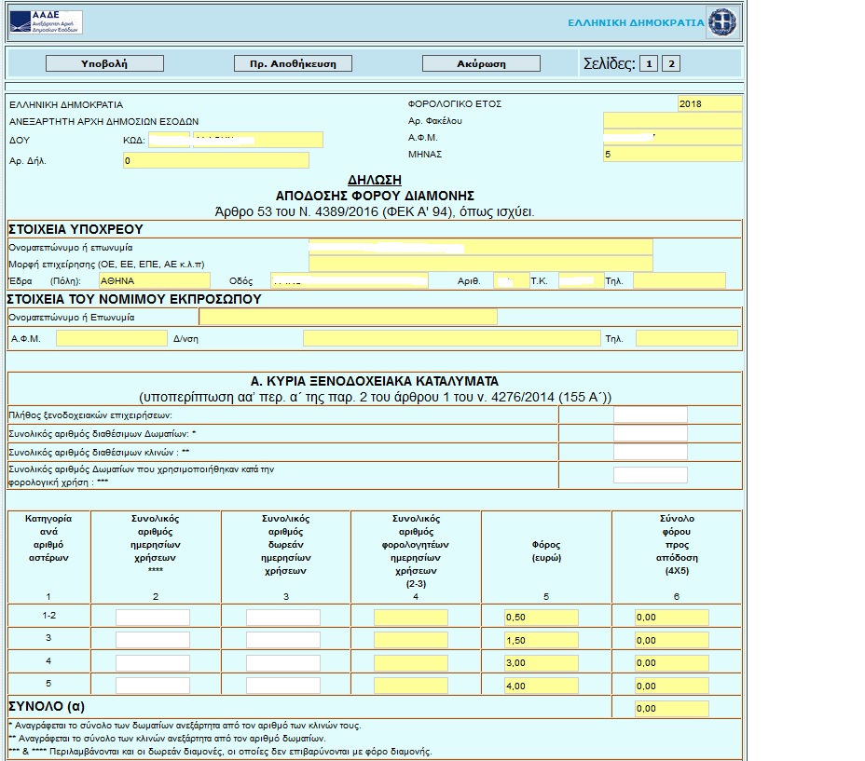The height and width of the screenshot is (761, 865).
Task: Click the Πρ. Αποθήκευση button
Action: click(x=293, y=63)
